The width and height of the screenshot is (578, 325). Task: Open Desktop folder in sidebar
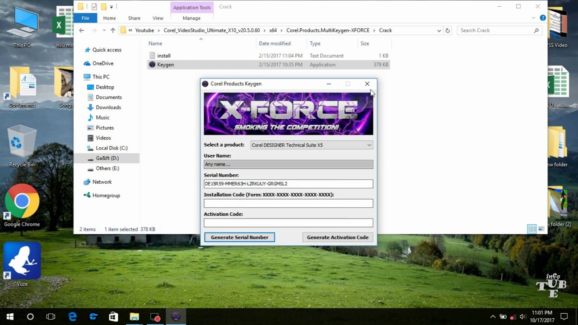click(105, 87)
